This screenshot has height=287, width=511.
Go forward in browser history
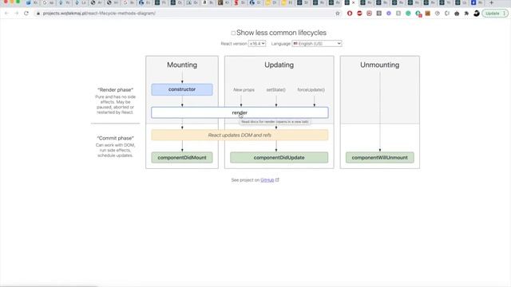pyautogui.click(x=17, y=14)
